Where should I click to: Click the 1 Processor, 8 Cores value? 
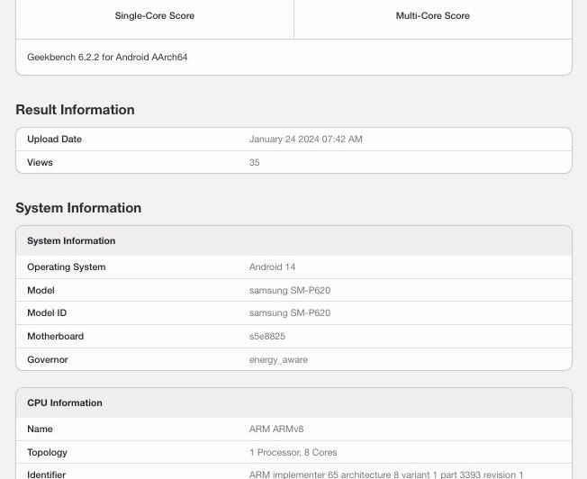pyautogui.click(x=293, y=452)
